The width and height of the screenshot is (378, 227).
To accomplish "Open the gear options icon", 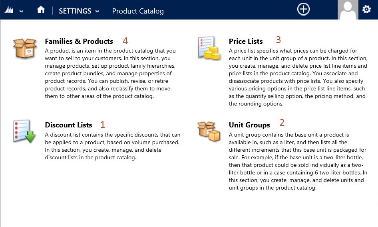I will pyautogui.click(x=366, y=10).
